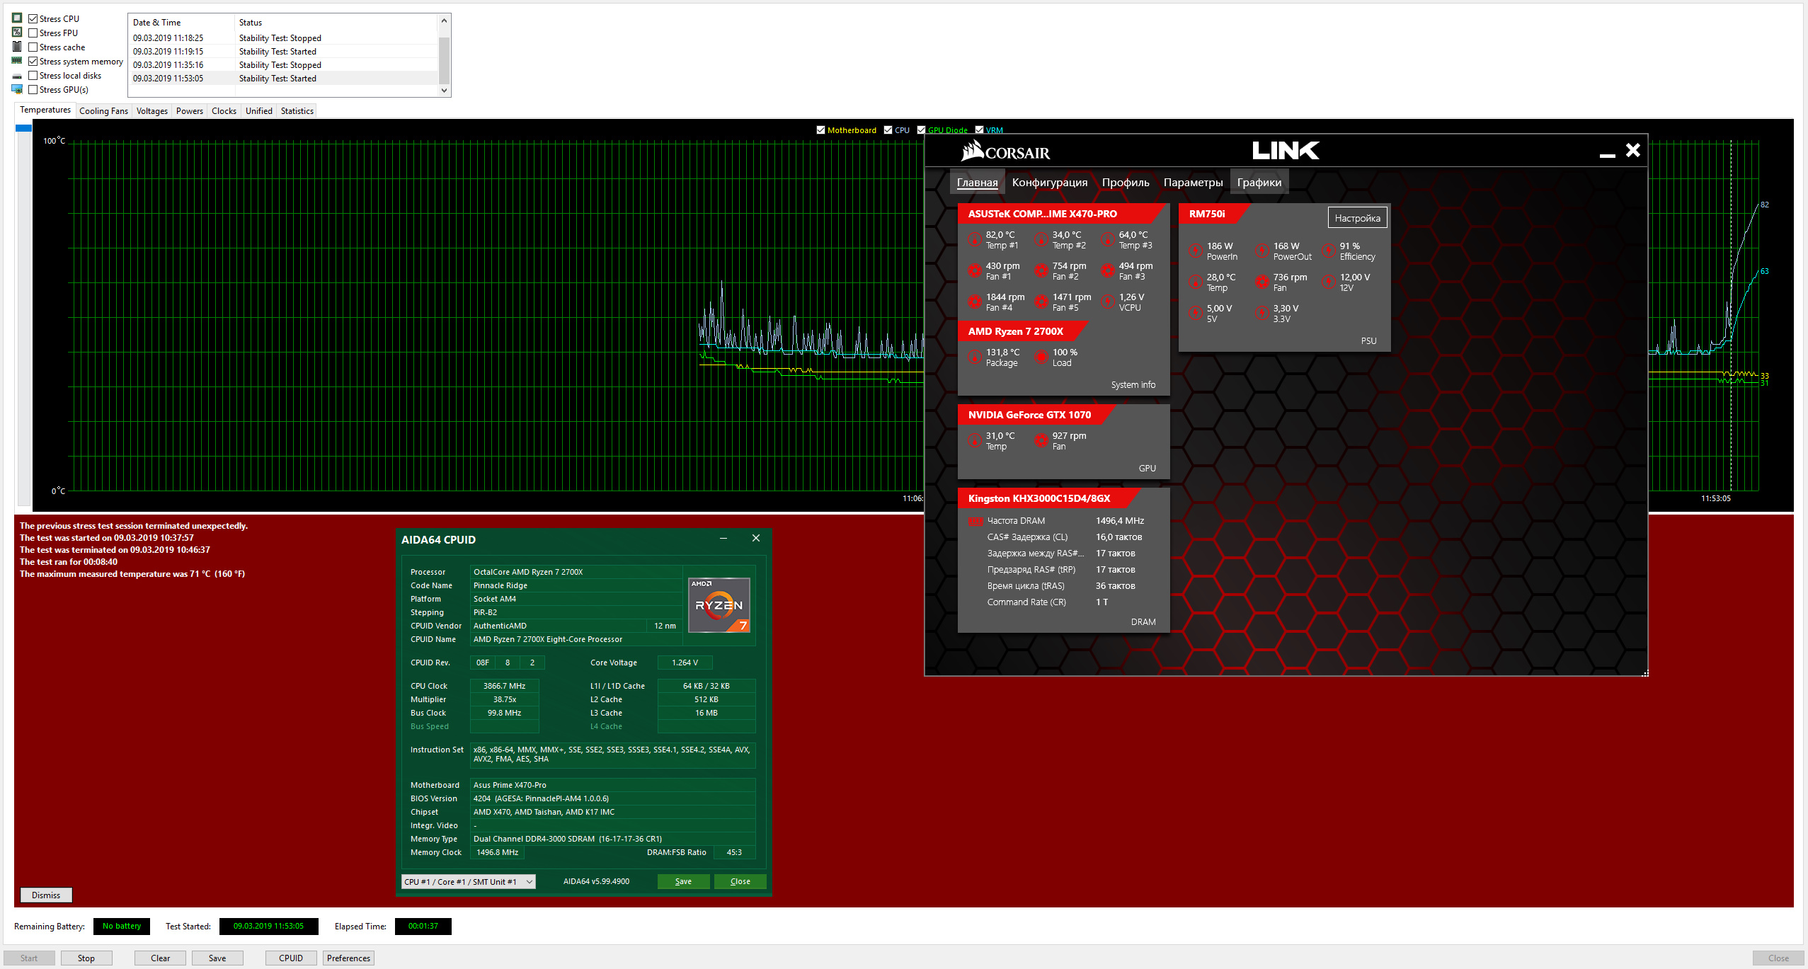Click the Ryzen 7 logo thumbnail
This screenshot has height=969, width=1808.
719,604
